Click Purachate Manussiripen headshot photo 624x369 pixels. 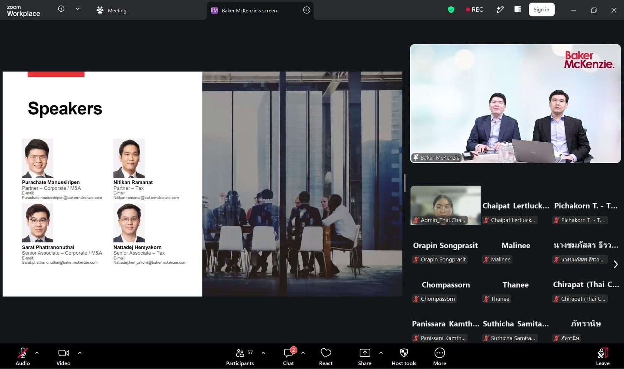pyautogui.click(x=37, y=158)
